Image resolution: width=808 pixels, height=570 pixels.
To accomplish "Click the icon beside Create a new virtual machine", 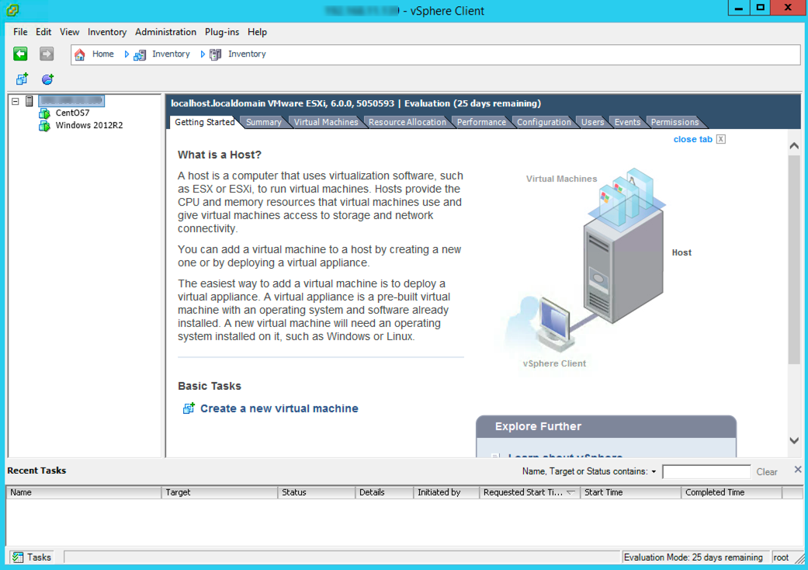I will 189,408.
